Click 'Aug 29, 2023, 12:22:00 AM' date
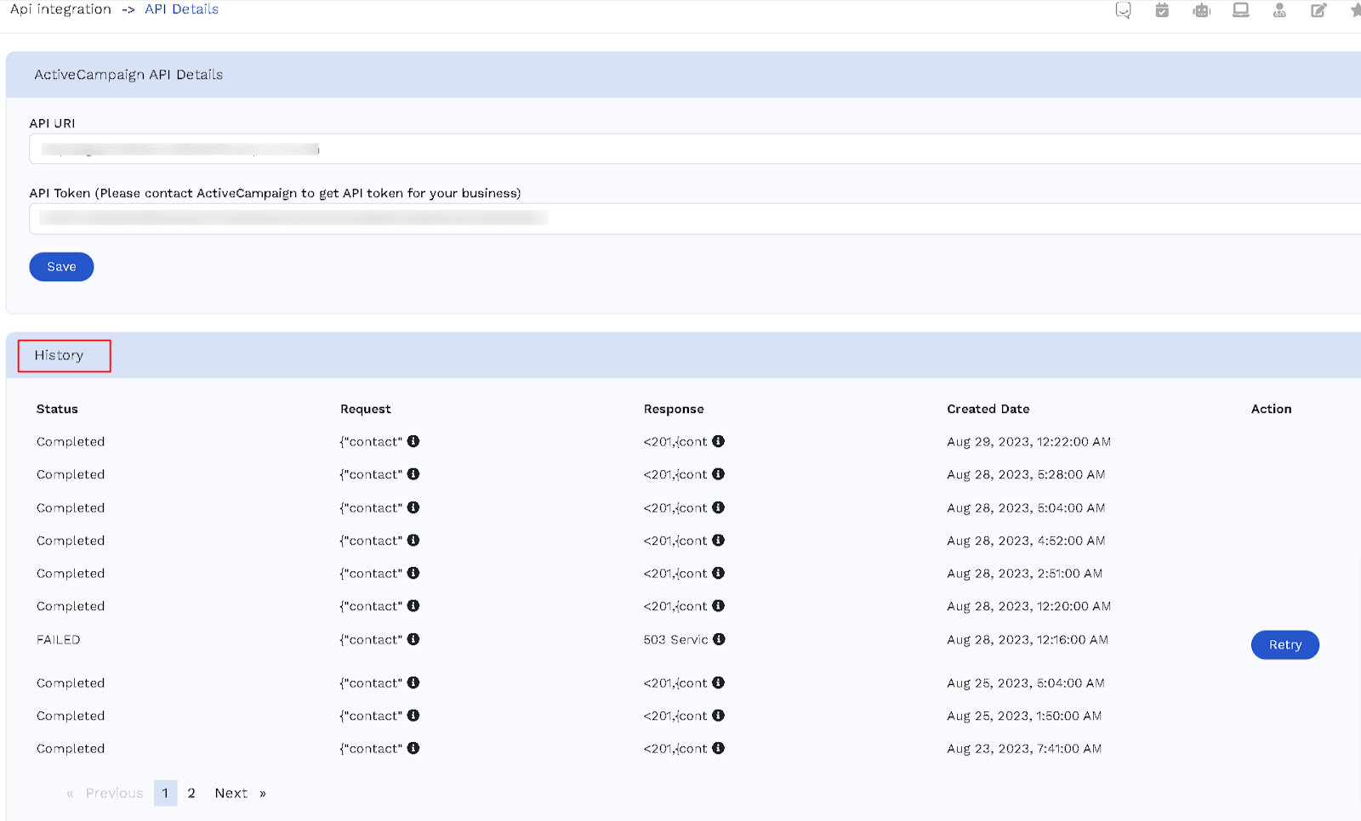The image size is (1361, 821). coord(1028,442)
